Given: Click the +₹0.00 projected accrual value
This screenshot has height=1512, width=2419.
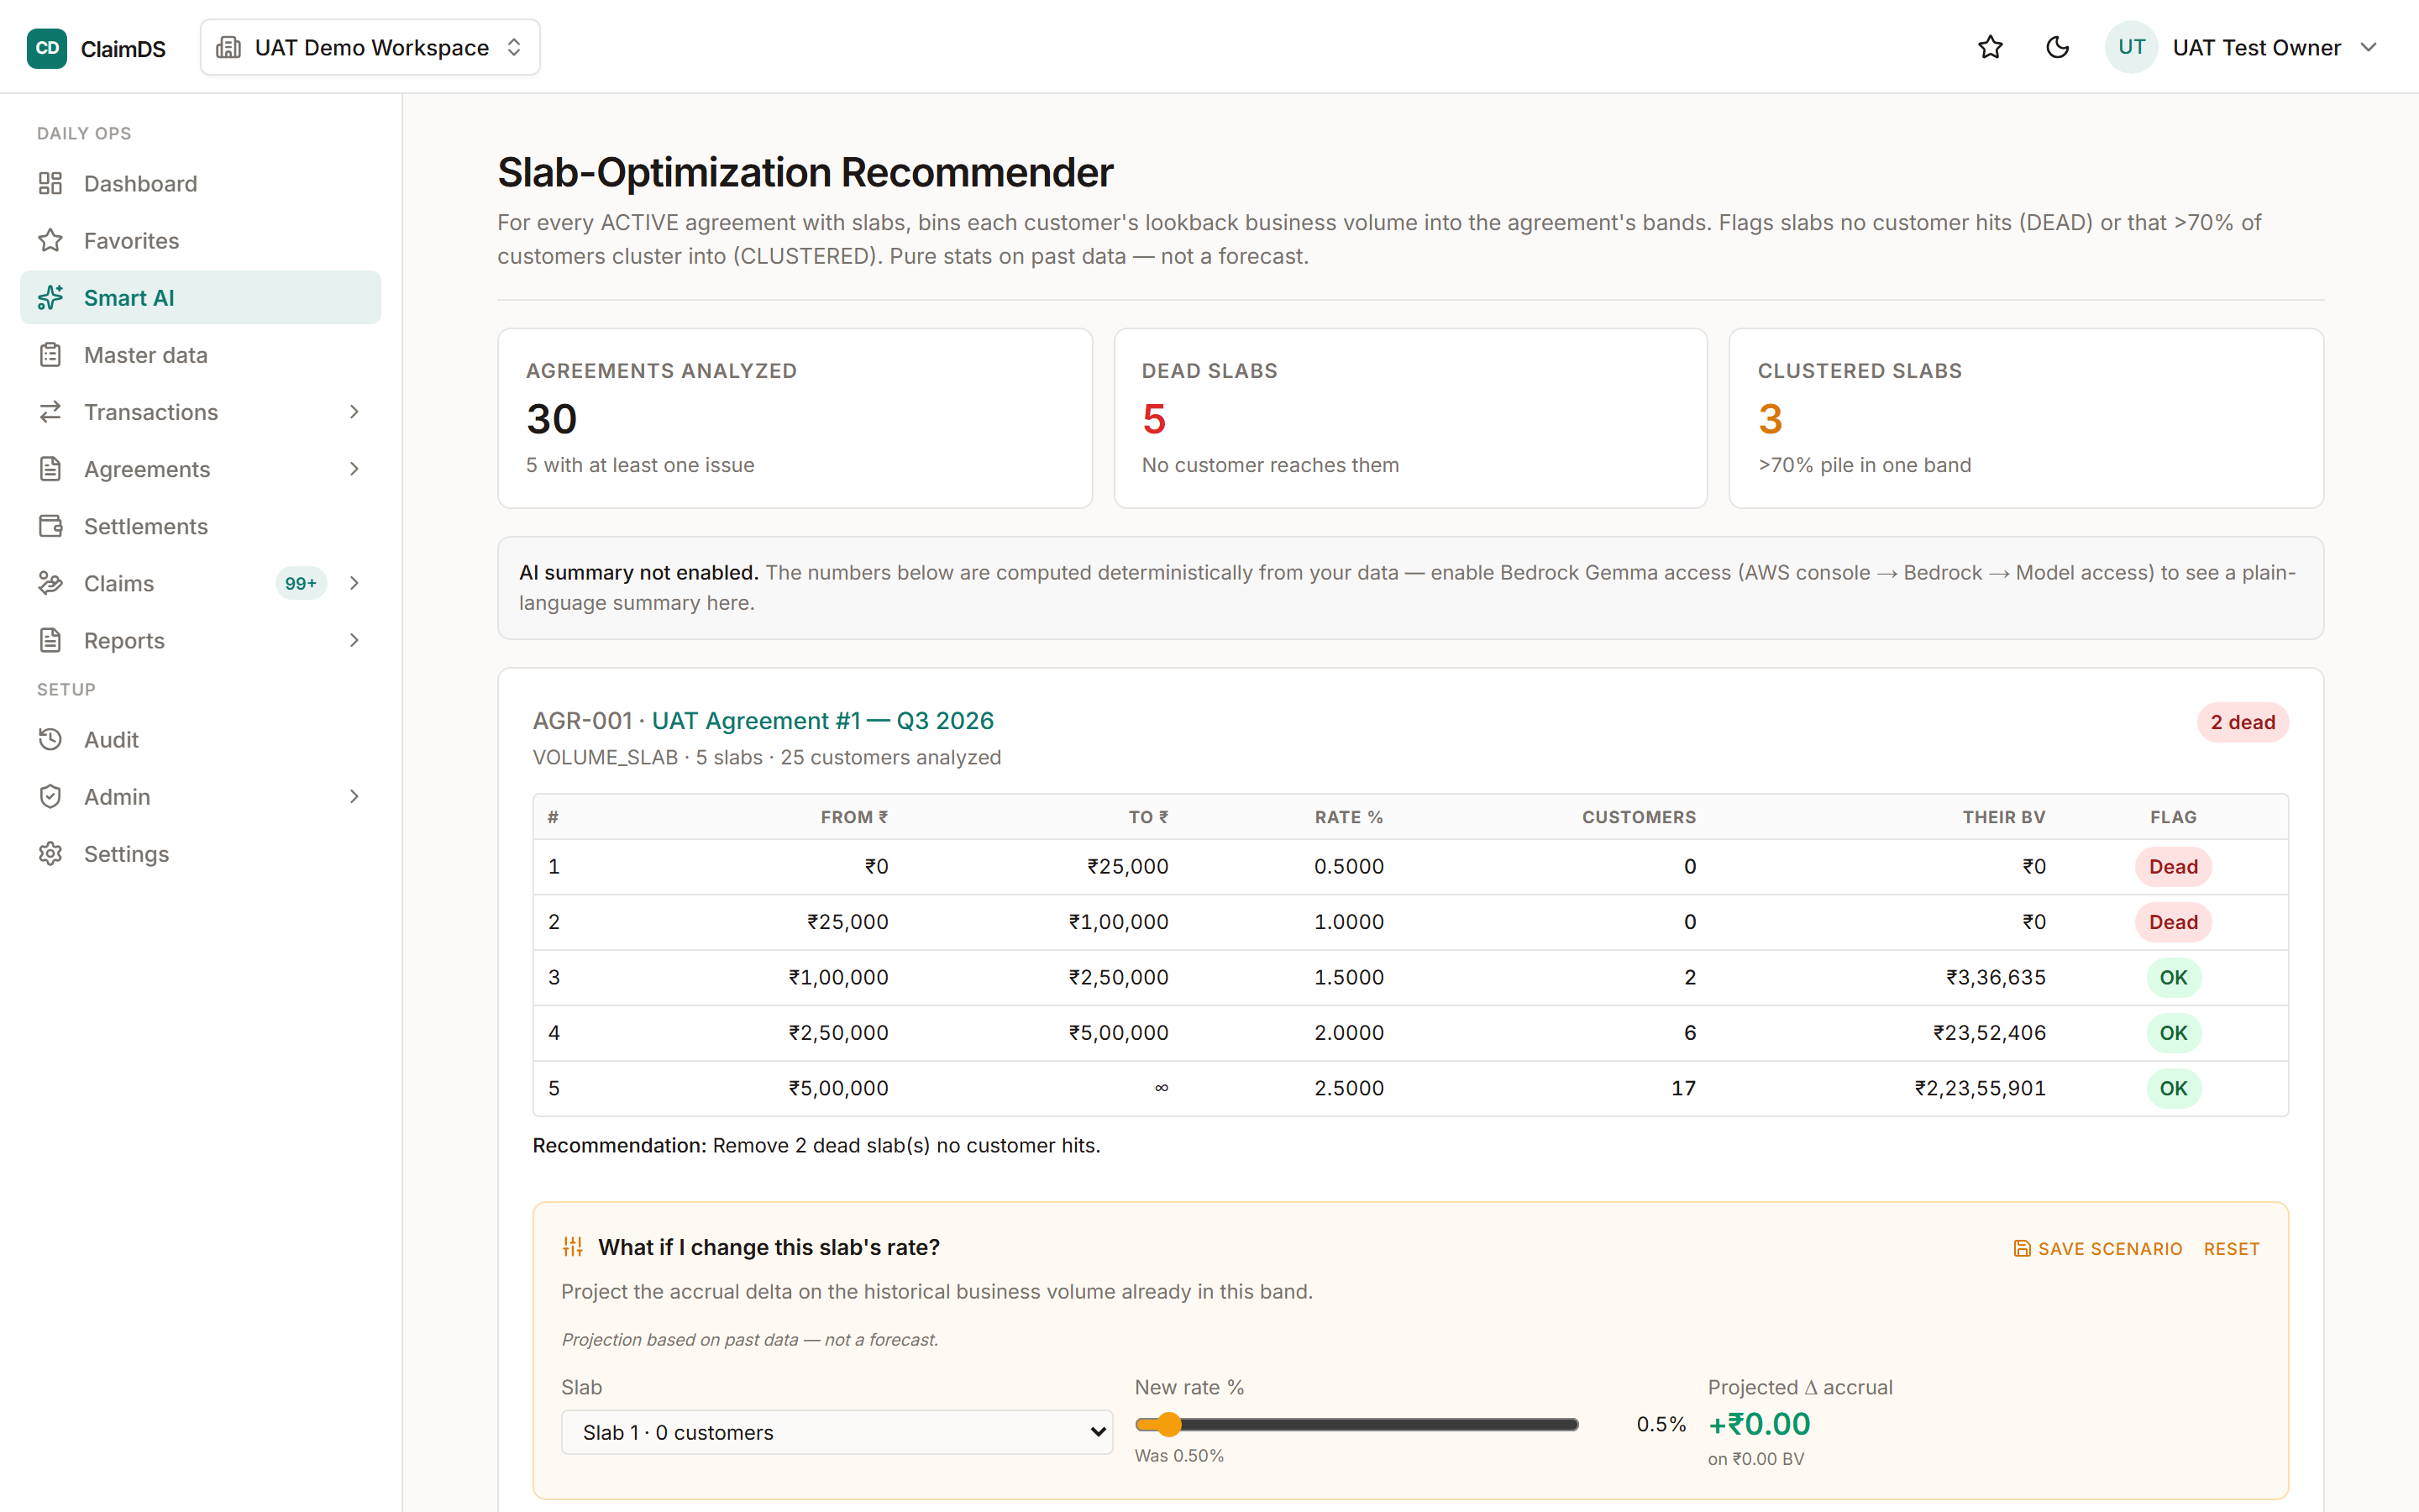Looking at the screenshot, I should coord(1760,1424).
